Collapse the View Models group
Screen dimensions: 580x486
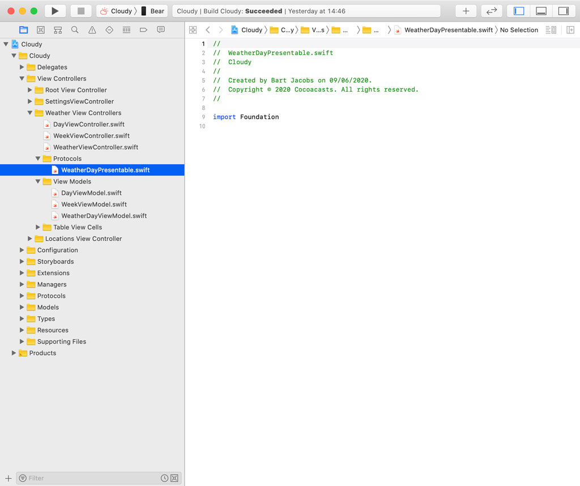click(38, 181)
